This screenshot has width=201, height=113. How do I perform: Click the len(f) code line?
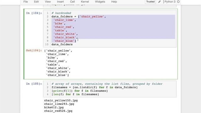(75, 94)
